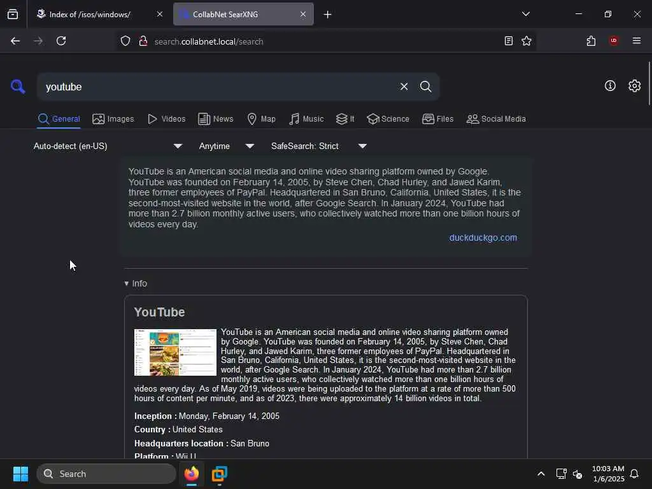Select Country: United States text
This screenshot has height=489, width=652.
pyautogui.click(x=178, y=429)
